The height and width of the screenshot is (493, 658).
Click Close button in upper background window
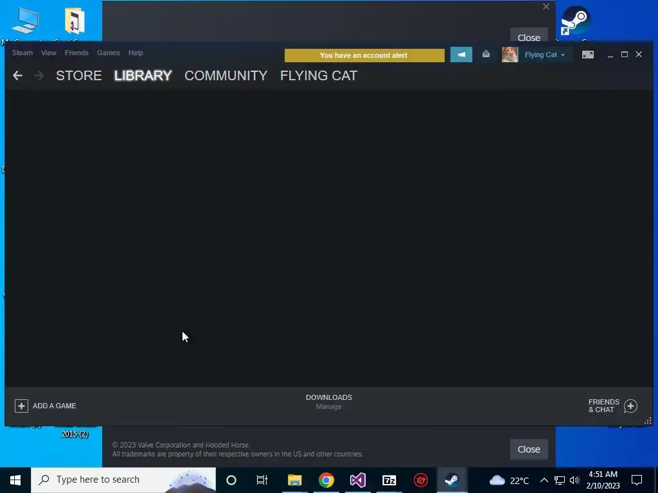pos(529,36)
